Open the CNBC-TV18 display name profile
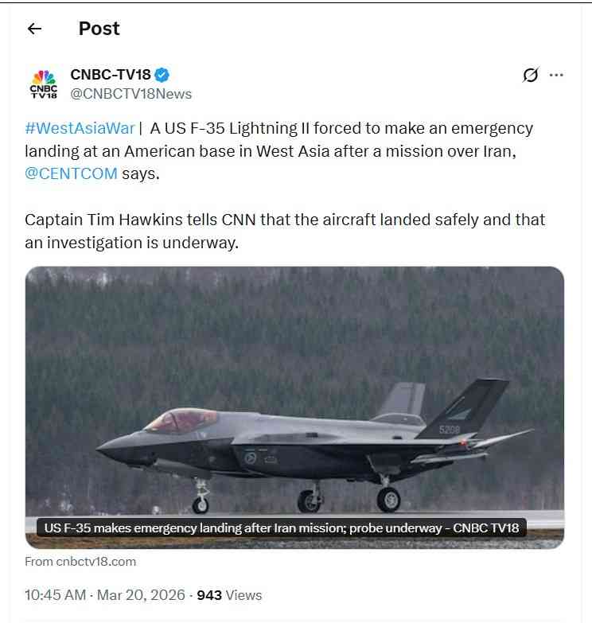The height and width of the screenshot is (623, 592). pyautogui.click(x=111, y=74)
